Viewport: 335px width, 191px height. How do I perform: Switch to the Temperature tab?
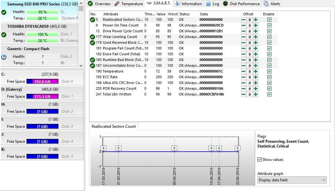129,4
